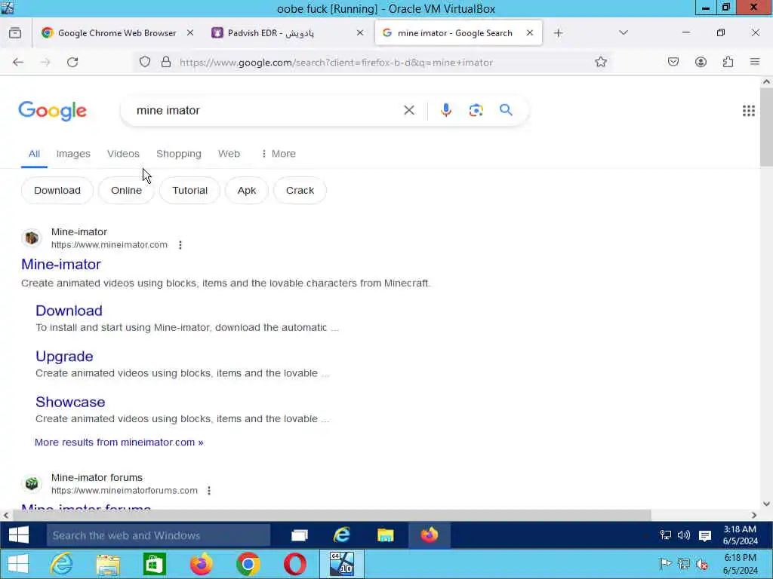The height and width of the screenshot is (579, 773).
Task: Click the horizontal scrollbar thumb
Action: 332,515
